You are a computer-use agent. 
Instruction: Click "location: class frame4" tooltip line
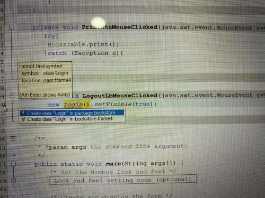pos(46,80)
